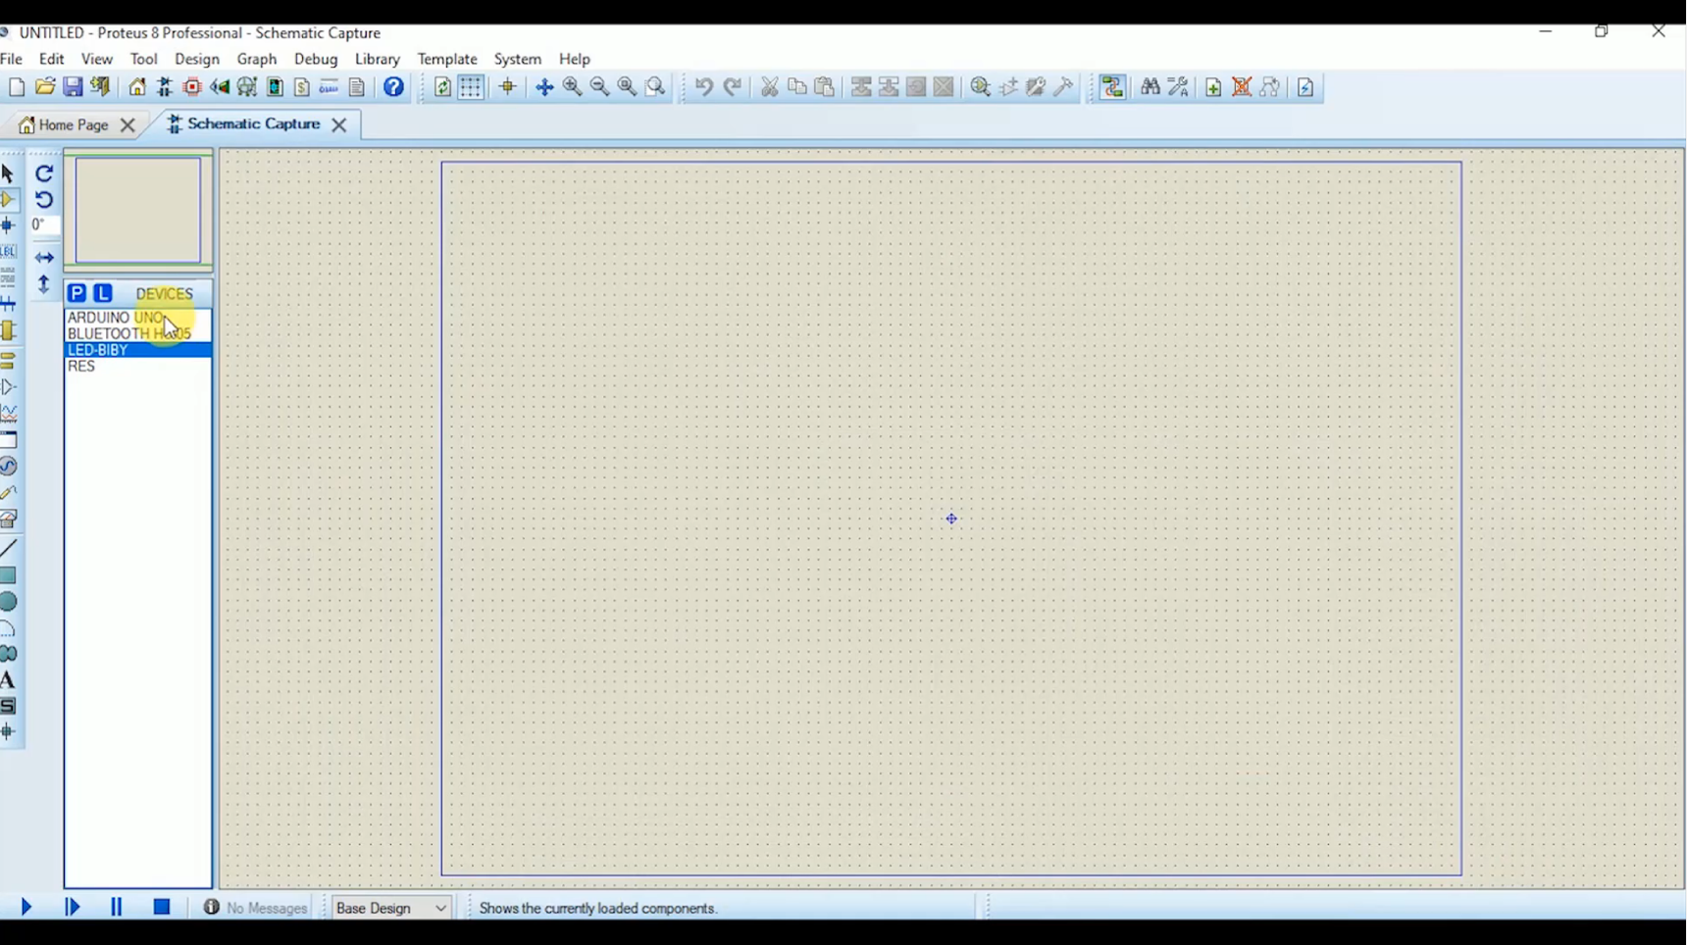The image size is (1687, 945).
Task: Run the simulation with the play button
Action: [26, 908]
